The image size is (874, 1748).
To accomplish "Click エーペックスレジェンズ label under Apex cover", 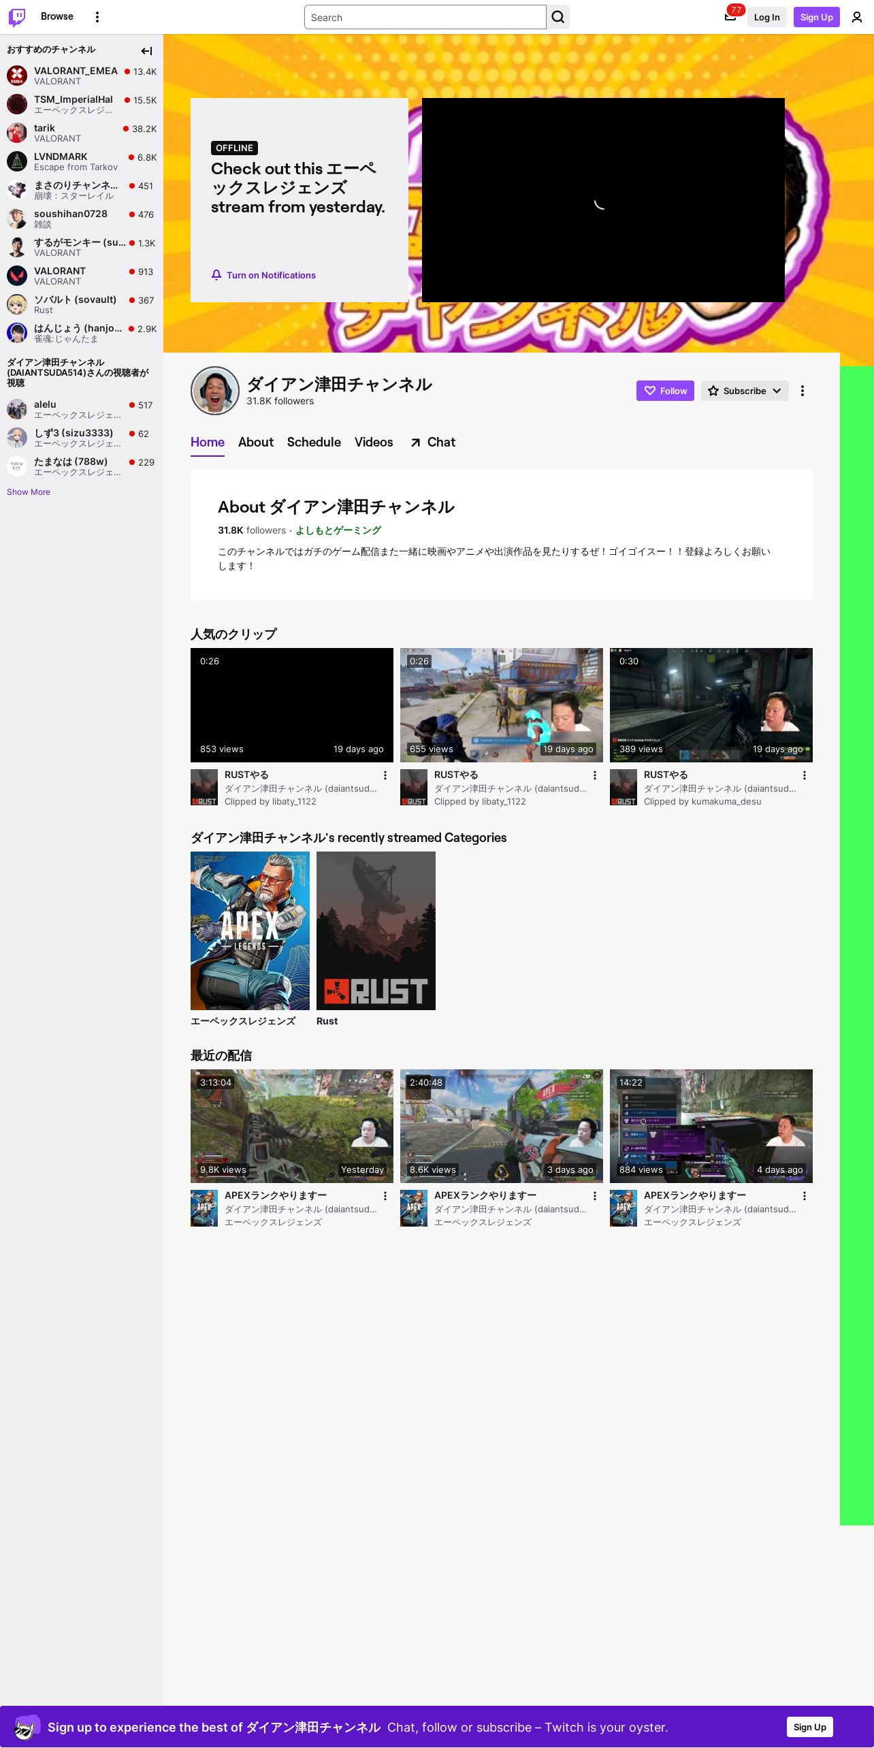I will [243, 1021].
